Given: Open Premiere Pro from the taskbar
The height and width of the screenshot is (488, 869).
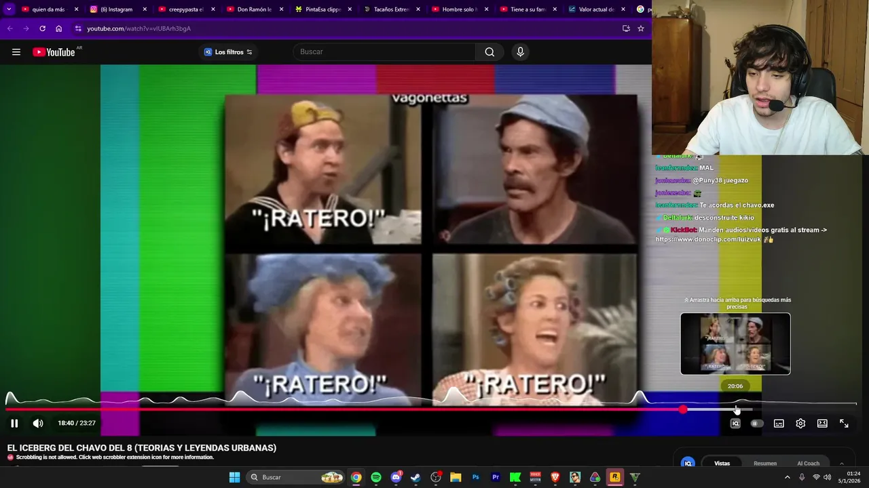Looking at the screenshot, I should click(496, 477).
